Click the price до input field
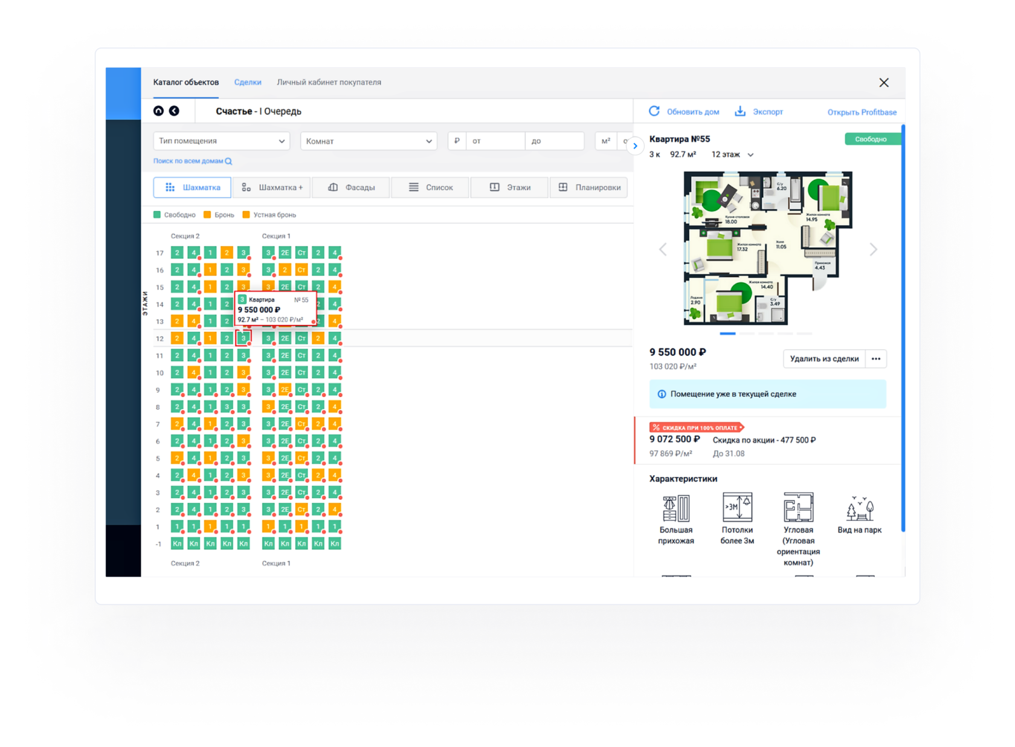Screen dimensions: 1015x747 click(x=554, y=141)
